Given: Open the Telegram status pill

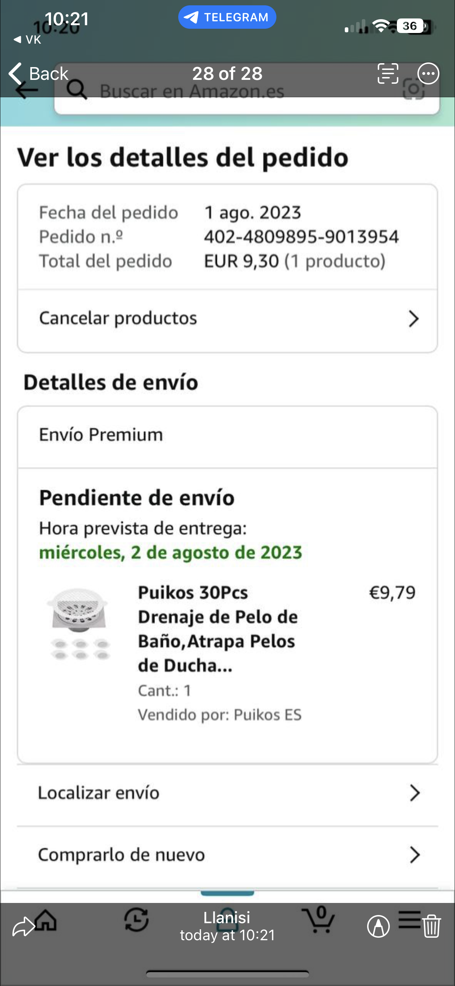Looking at the screenshot, I should click(x=227, y=17).
